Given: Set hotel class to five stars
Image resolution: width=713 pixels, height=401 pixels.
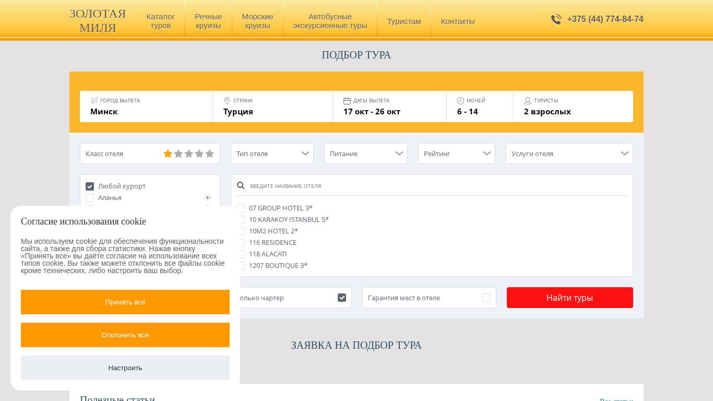Looking at the screenshot, I should tap(210, 154).
